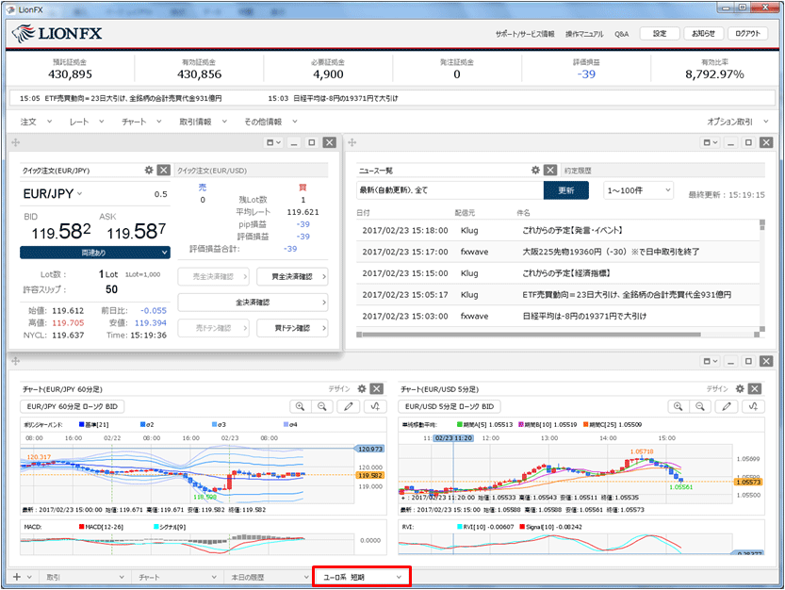Screen dimensions: 785x590
Task: Open the news panel layout dropdown
Action: (710, 142)
